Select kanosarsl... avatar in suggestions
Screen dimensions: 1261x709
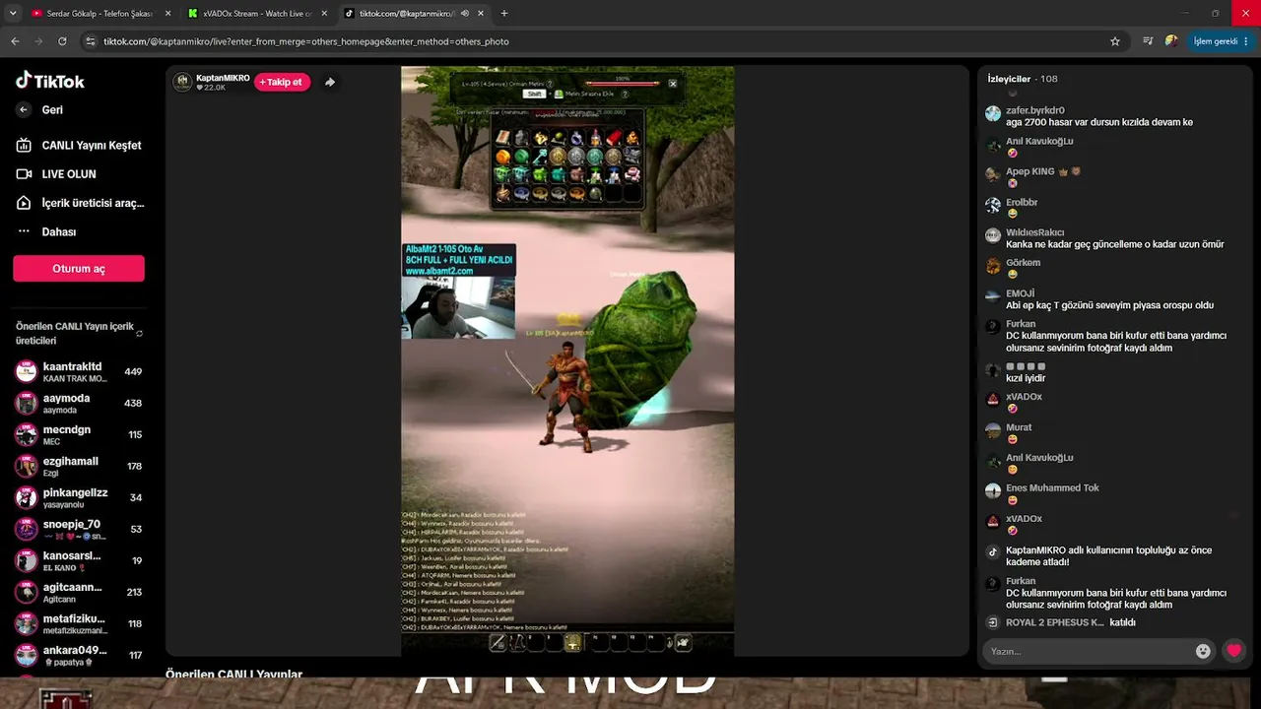27,560
